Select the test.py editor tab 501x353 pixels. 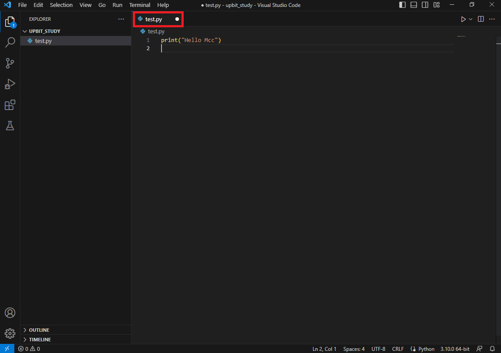pos(158,19)
